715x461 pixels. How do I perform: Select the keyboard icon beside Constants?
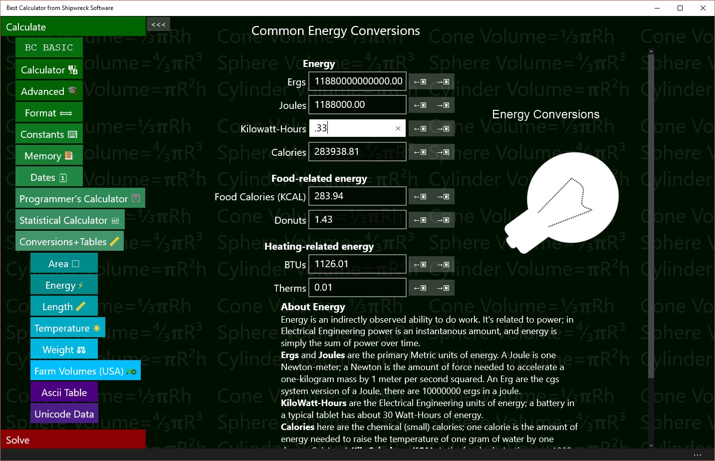coord(73,134)
